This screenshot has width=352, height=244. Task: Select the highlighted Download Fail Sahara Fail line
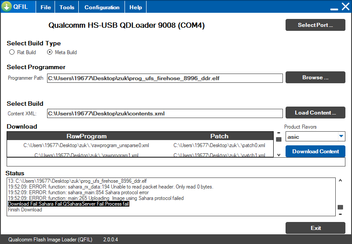coord(69,204)
